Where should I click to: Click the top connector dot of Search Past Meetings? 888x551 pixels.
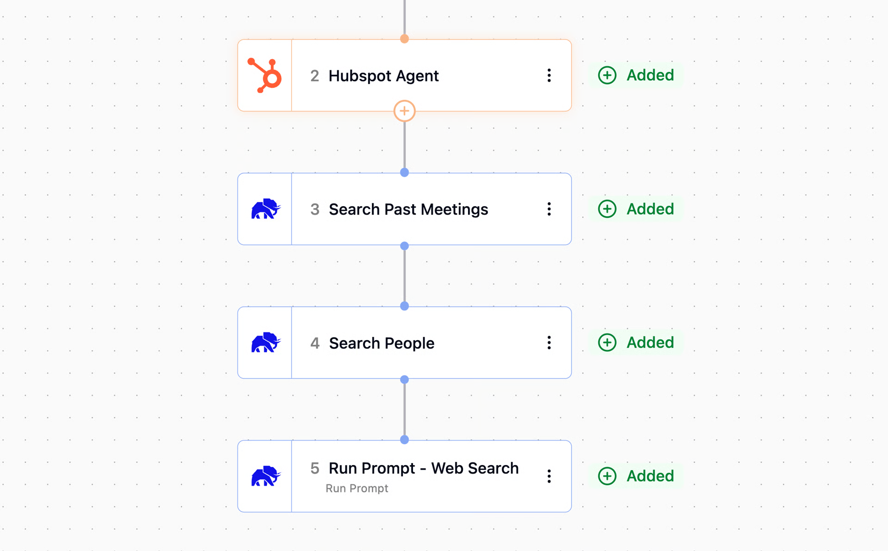(404, 172)
